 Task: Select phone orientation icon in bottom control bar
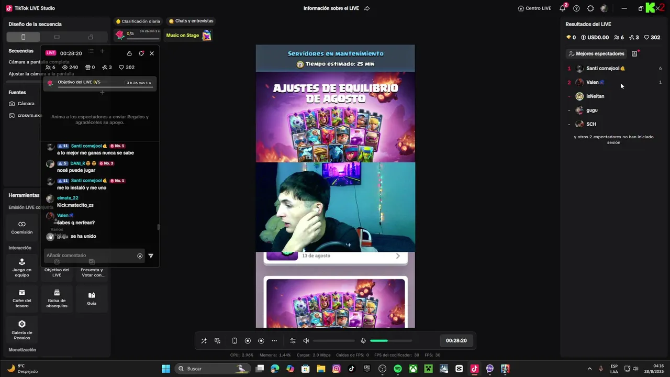(234, 341)
